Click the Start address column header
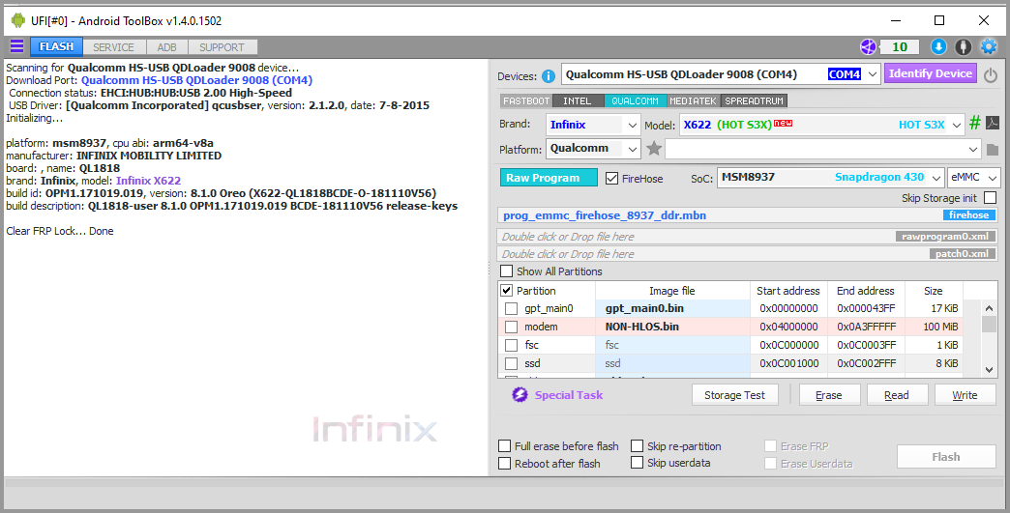The height and width of the screenshot is (513, 1010). click(x=788, y=291)
